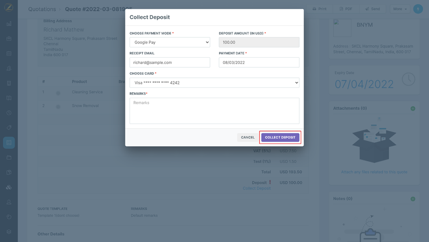Open the bar chart icon in sidebar
The image size is (429, 242).
[9, 24]
